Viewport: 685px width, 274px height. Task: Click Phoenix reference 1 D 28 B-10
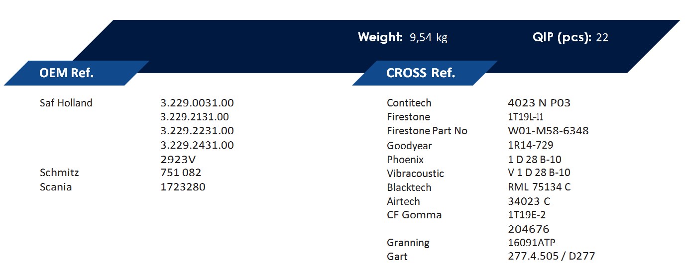click(x=535, y=159)
